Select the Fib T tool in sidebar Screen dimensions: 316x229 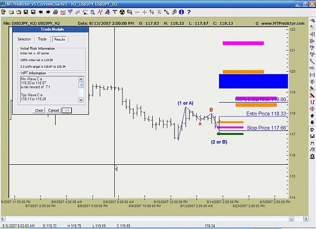[312, 55]
